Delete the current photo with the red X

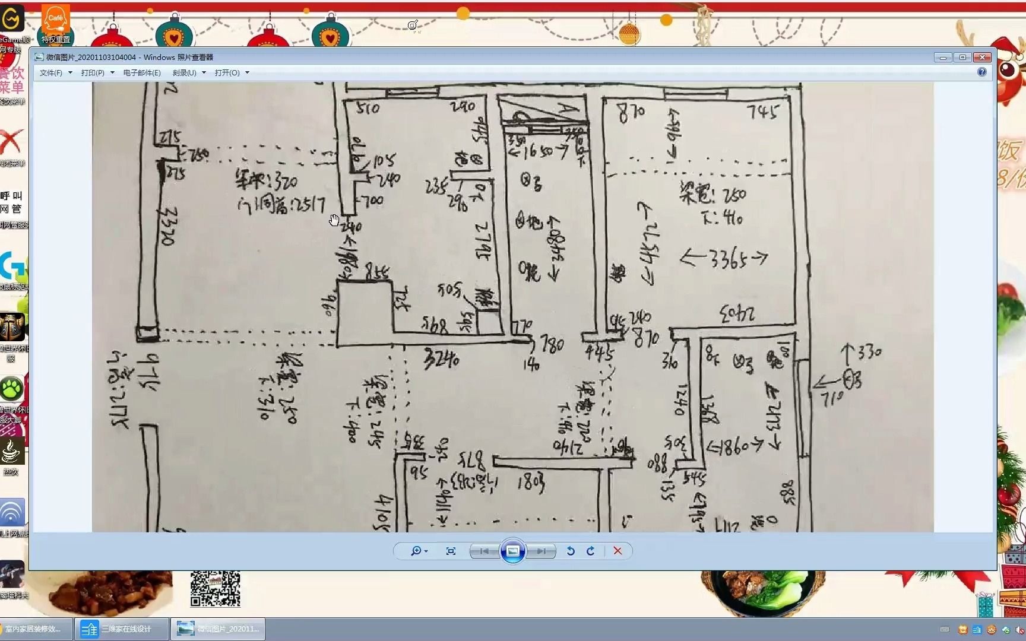click(617, 551)
